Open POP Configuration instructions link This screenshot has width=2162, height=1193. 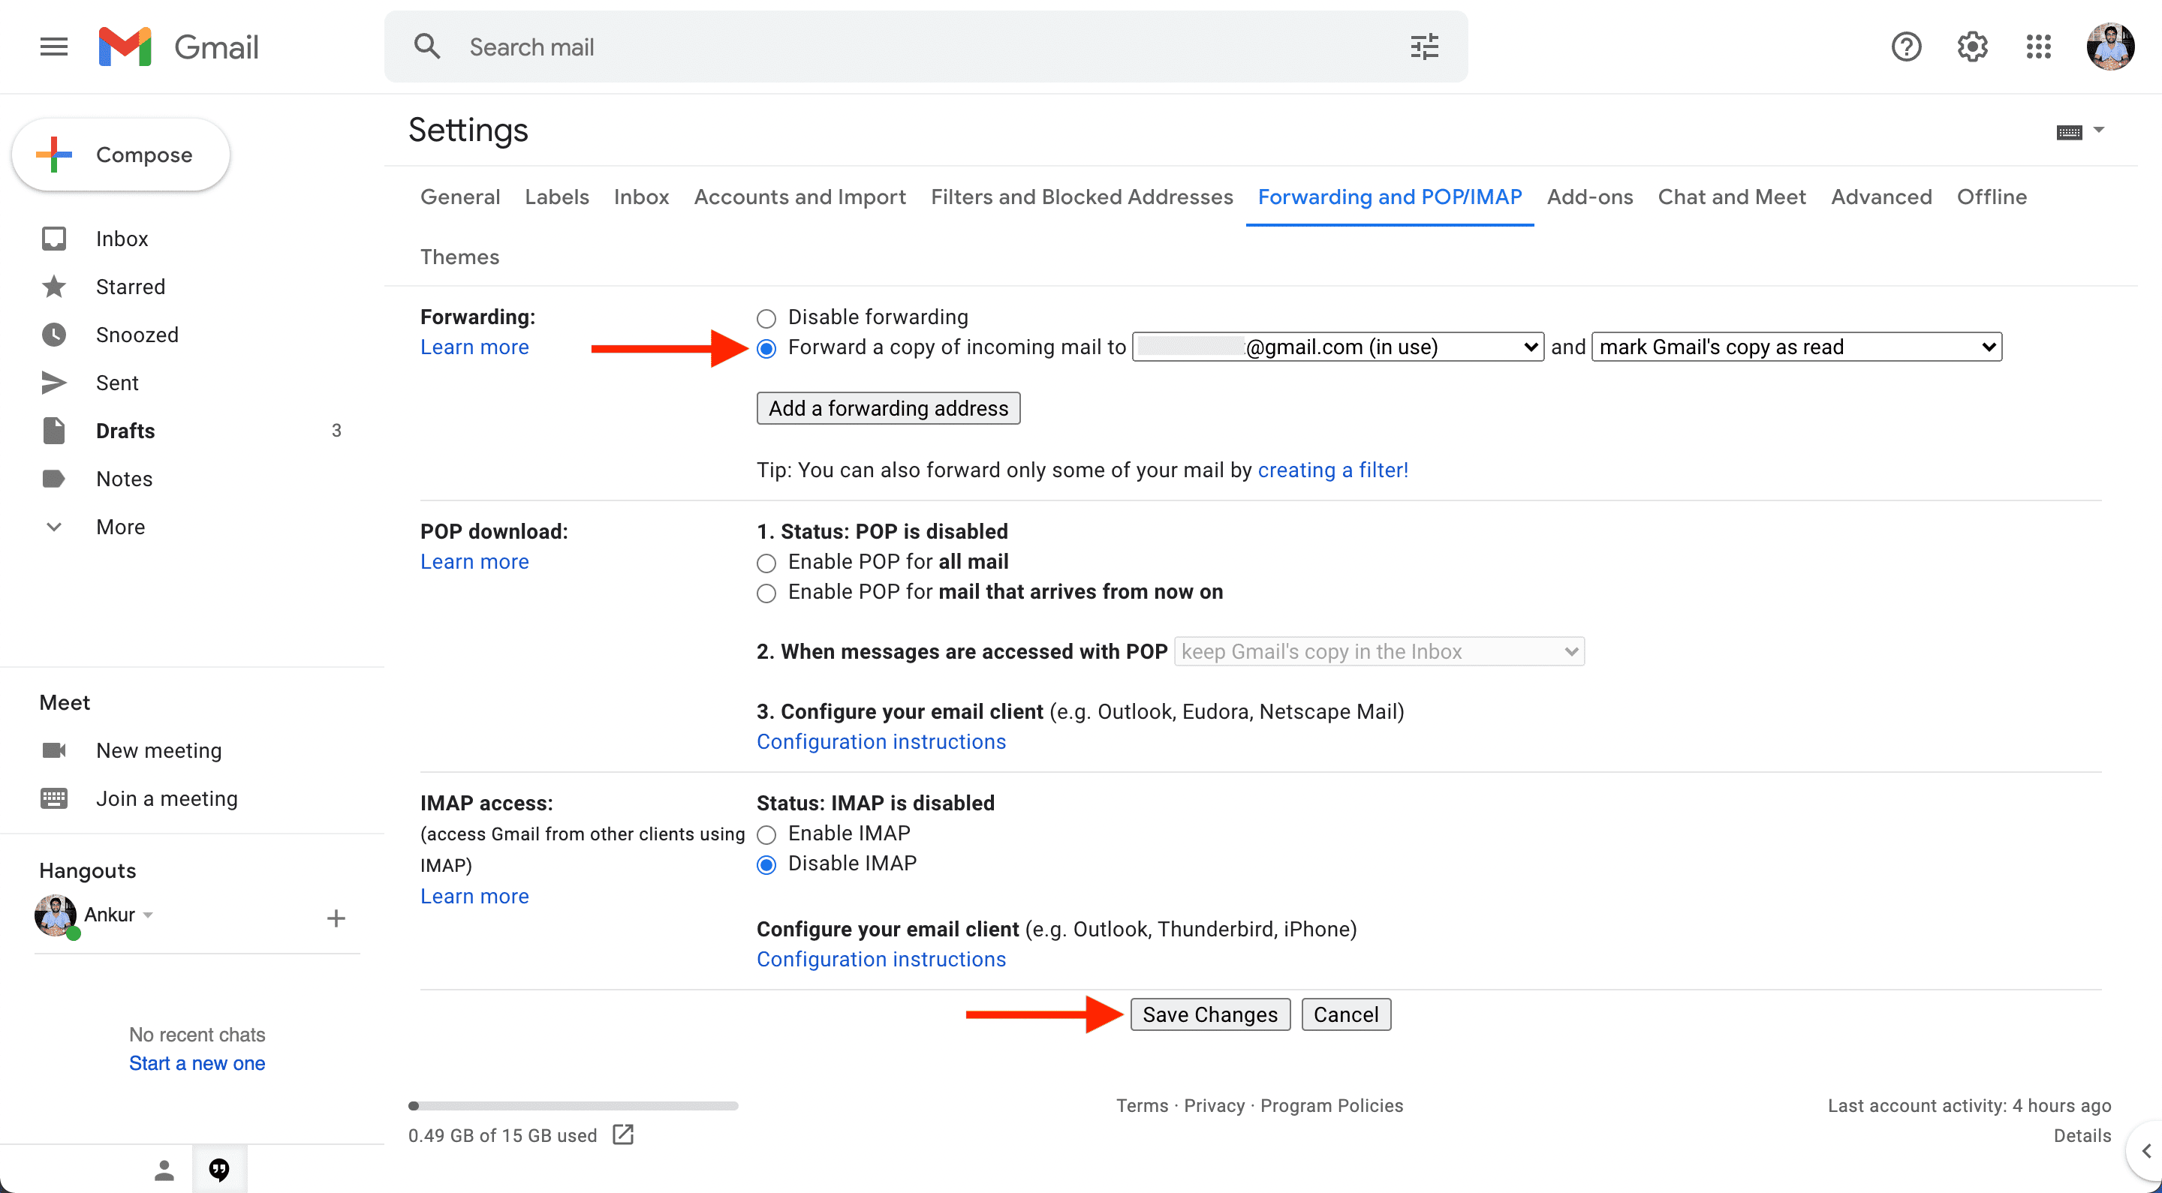881,743
